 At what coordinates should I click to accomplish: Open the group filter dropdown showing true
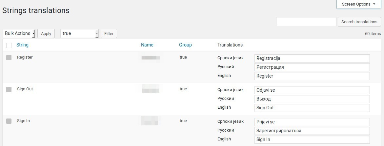(x=79, y=33)
